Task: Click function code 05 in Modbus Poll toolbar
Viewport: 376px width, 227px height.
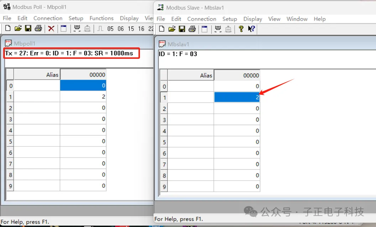Action: tap(110, 29)
